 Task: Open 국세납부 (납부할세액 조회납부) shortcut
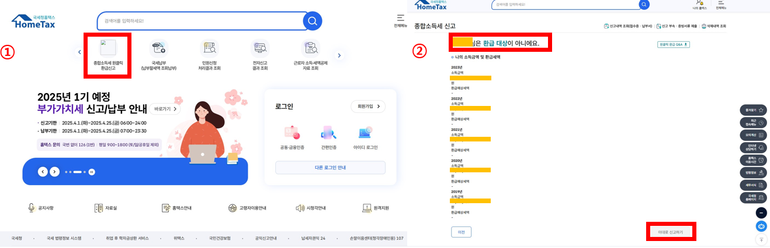[158, 55]
